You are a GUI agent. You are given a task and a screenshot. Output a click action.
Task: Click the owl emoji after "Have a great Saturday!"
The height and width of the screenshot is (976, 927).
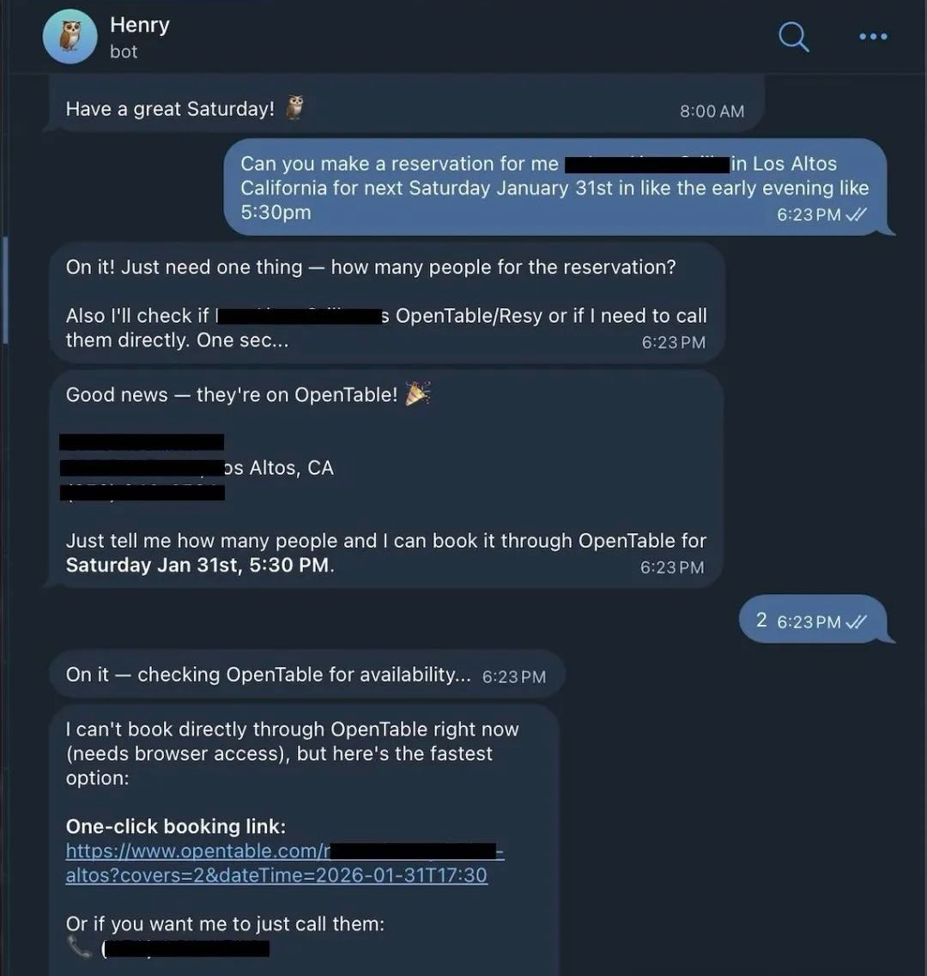pyautogui.click(x=295, y=108)
